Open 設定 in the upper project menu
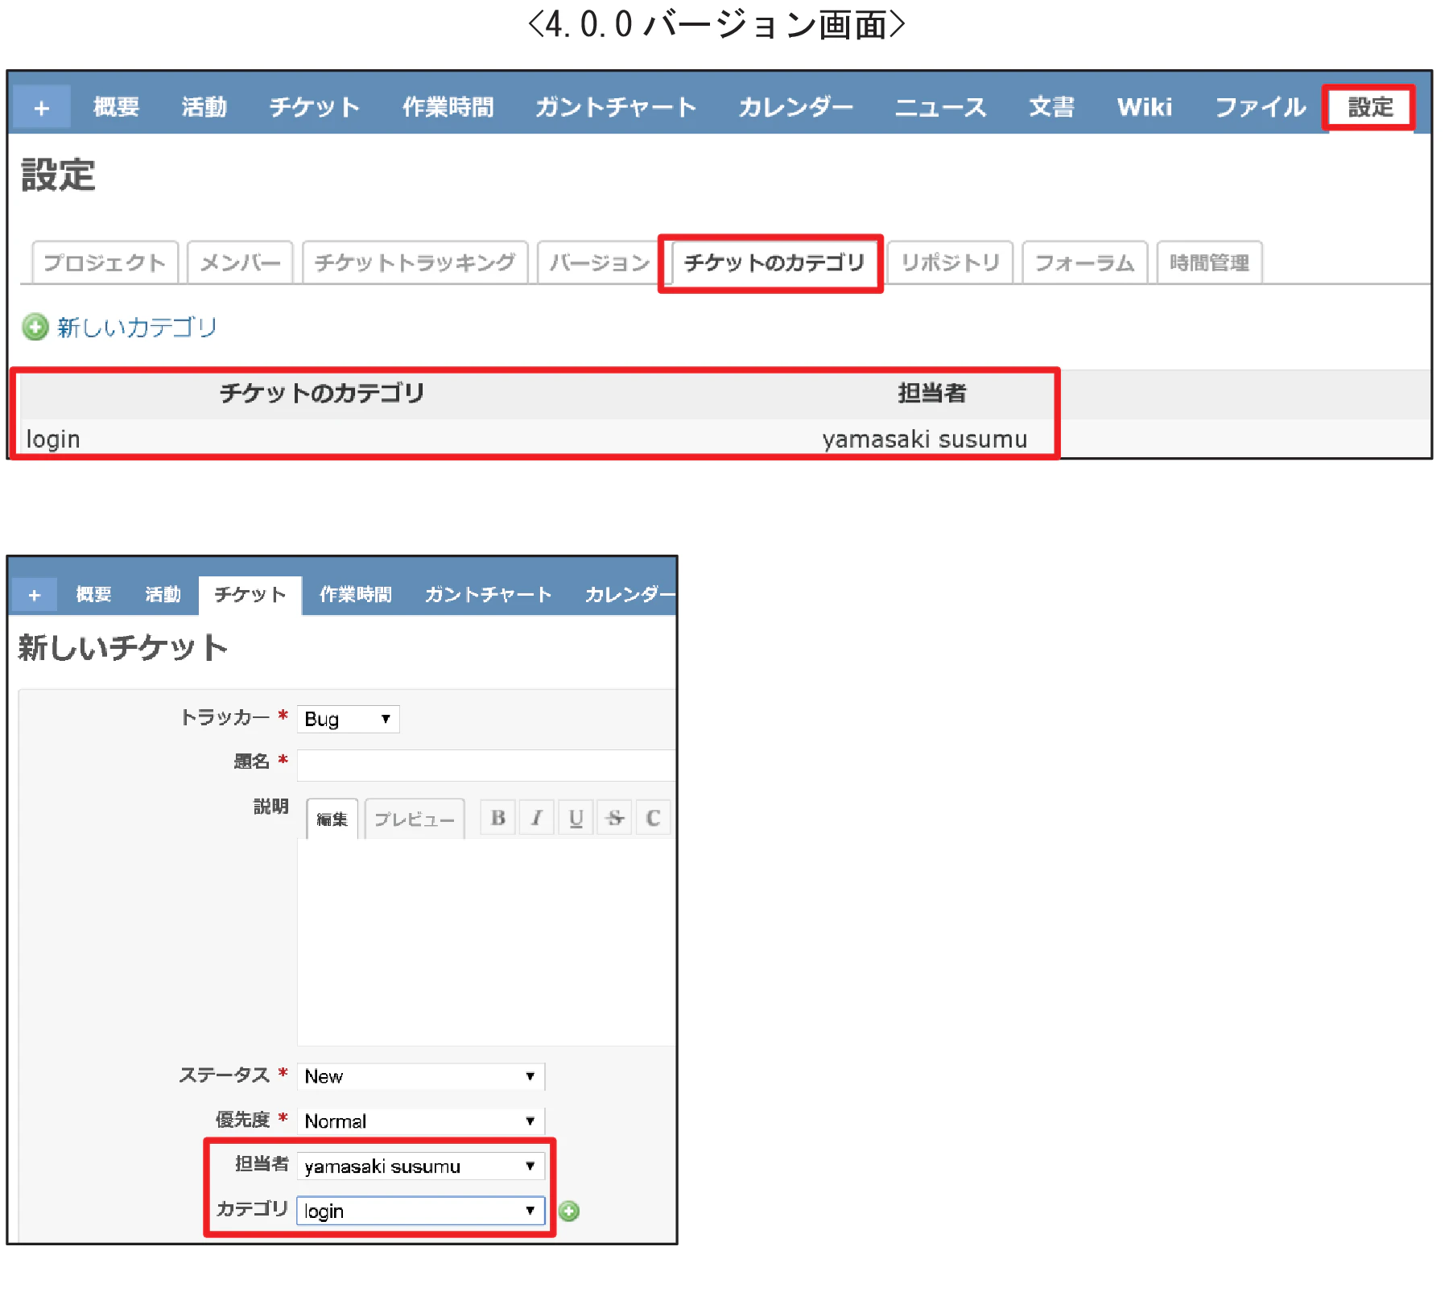The height and width of the screenshot is (1292, 1453). pyautogui.click(x=1370, y=107)
